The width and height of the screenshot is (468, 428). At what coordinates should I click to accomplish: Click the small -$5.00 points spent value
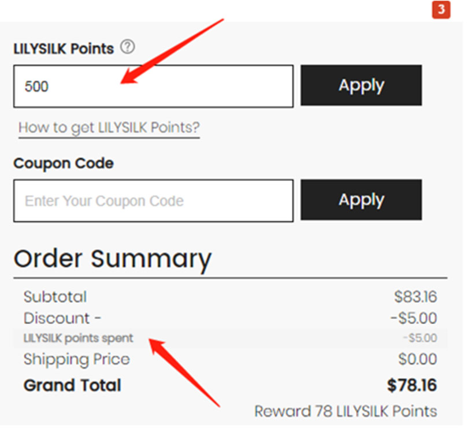[x=420, y=338]
